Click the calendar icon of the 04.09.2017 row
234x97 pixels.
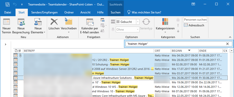(x=16, y=55)
